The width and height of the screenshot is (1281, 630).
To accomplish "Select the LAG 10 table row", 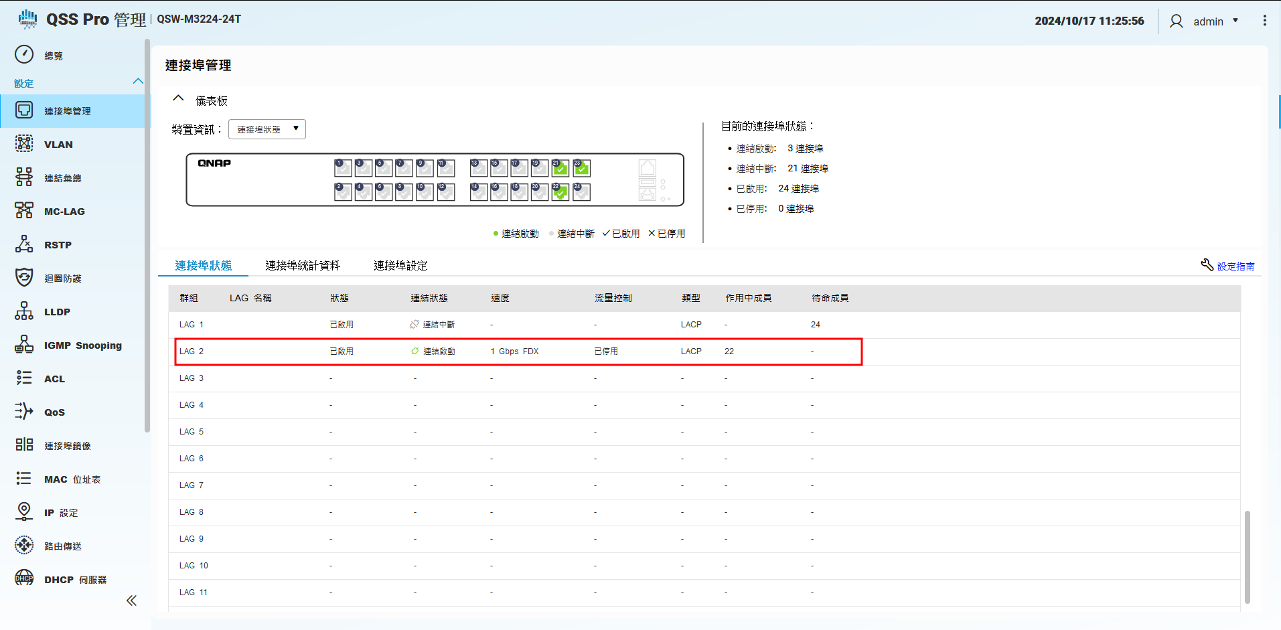I will point(704,566).
